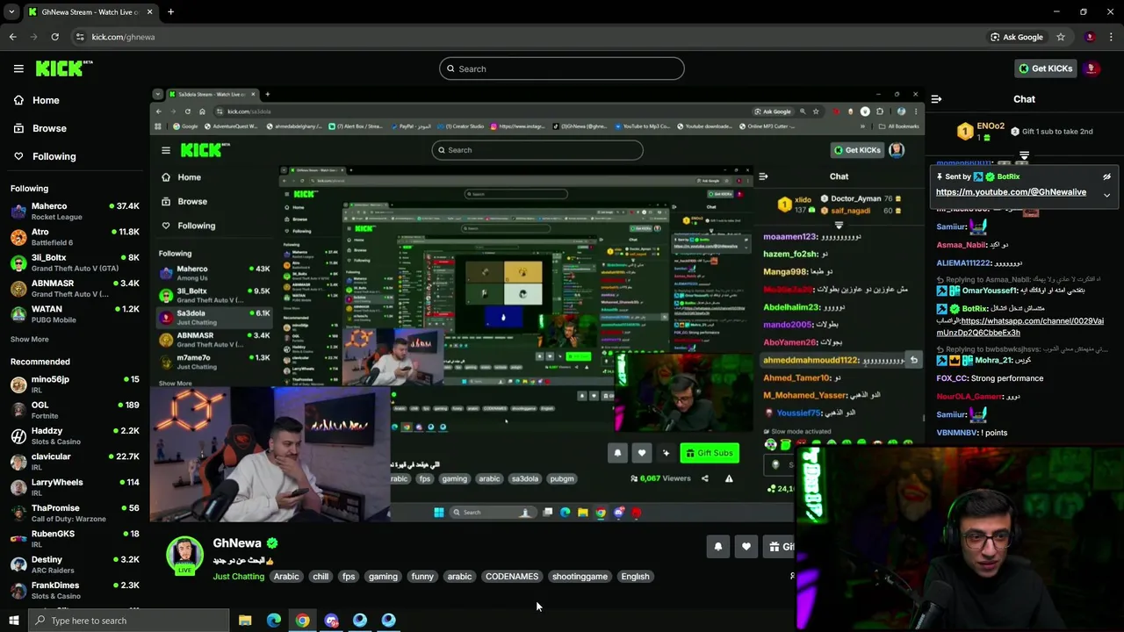Open OGL Fortnite recommended channel
1124x632 pixels.
75,410
